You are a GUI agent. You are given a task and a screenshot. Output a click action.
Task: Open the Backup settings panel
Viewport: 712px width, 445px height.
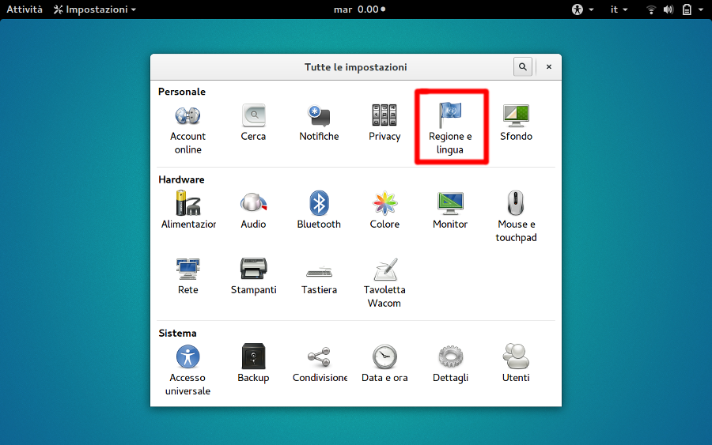click(x=253, y=364)
